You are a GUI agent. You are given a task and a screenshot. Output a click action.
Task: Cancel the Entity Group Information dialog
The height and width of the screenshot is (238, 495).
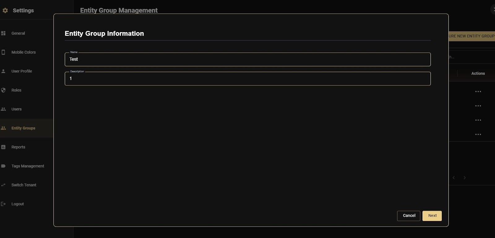click(409, 216)
